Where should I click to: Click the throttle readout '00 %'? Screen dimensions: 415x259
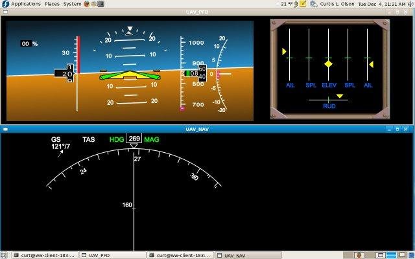[29, 44]
